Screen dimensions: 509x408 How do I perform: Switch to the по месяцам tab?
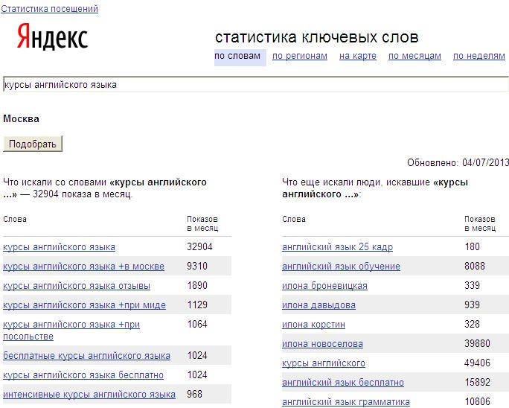click(414, 56)
